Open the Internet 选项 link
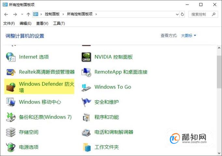222x156 pixels. [34, 57]
